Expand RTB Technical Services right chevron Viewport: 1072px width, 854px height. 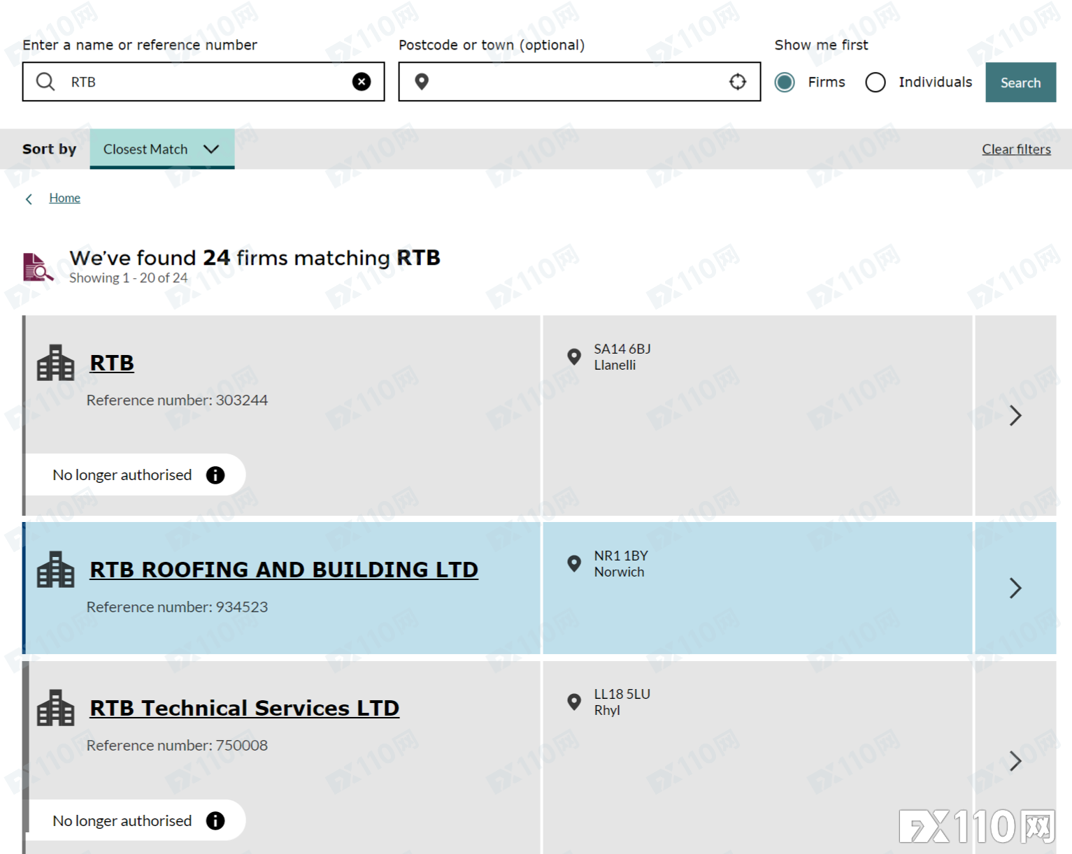tap(1015, 760)
